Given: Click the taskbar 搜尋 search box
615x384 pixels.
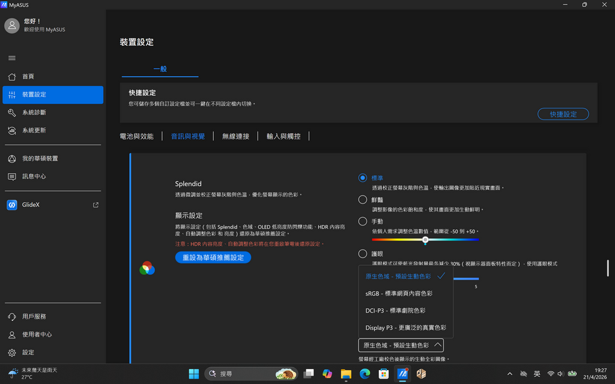Looking at the screenshot, I should click(x=251, y=374).
